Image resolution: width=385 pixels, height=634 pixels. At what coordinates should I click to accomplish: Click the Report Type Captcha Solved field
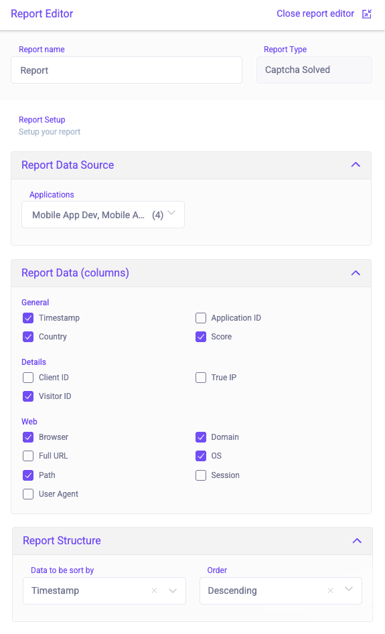point(314,70)
